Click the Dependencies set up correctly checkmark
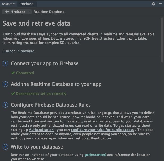164x161 pixels. (13, 94)
